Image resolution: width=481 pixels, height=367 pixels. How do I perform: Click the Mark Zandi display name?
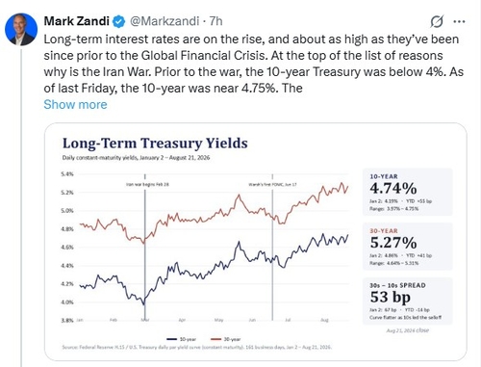click(x=77, y=21)
